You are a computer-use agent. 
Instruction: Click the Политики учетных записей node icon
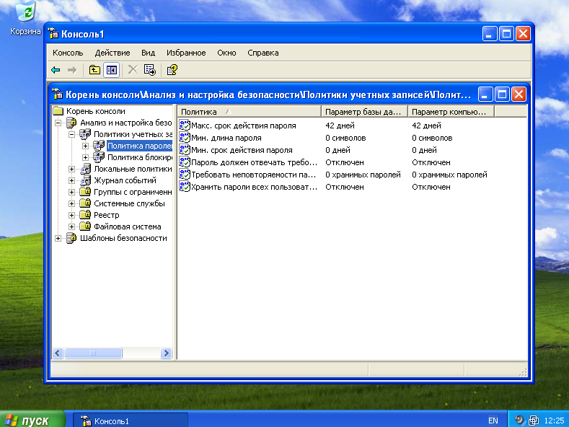pos(85,134)
